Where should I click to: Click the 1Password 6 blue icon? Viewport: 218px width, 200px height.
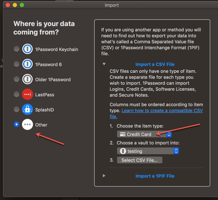pos(27,64)
